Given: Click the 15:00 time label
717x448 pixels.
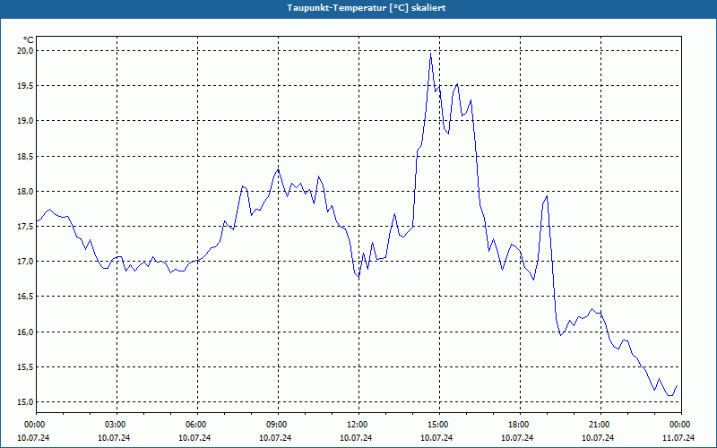Looking at the screenshot, I should coord(439,425).
